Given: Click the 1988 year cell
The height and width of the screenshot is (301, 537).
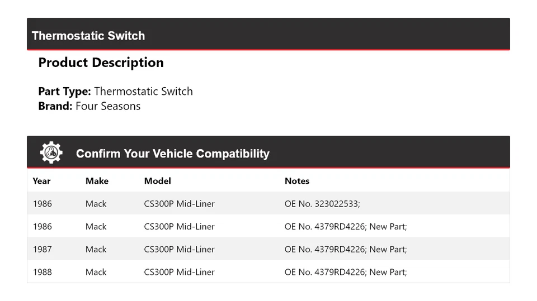Looking at the screenshot, I should pos(42,272).
